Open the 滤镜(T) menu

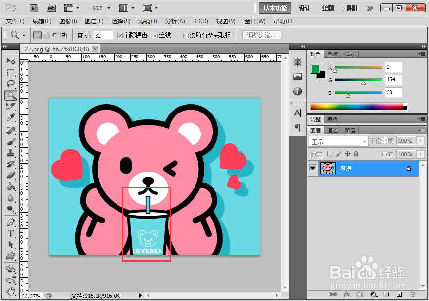147,21
